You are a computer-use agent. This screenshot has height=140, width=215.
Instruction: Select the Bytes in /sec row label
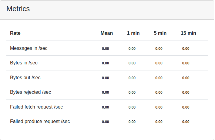coord(24,63)
